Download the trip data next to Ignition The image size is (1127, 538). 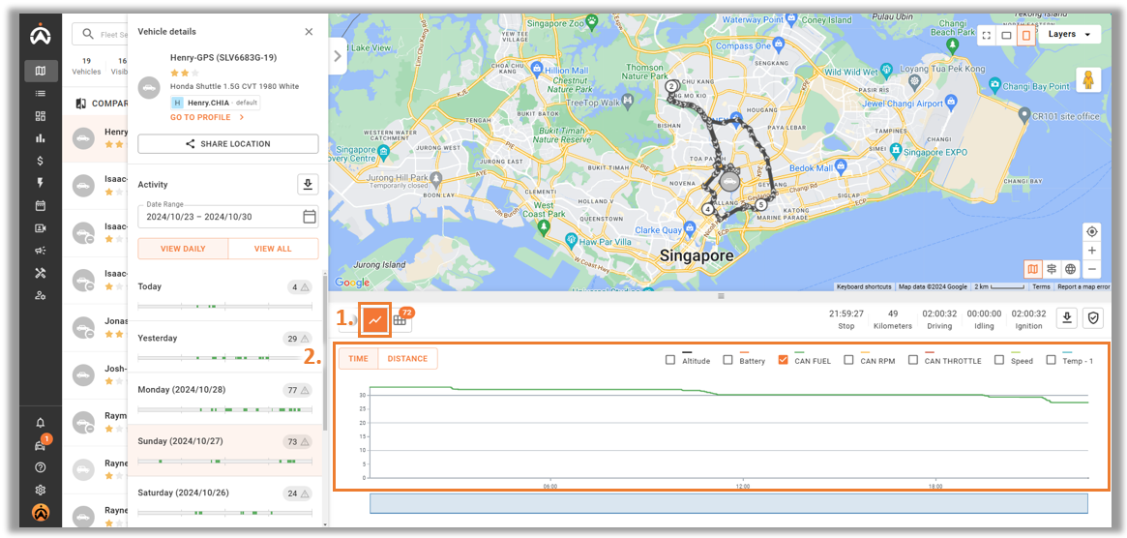pos(1067,318)
